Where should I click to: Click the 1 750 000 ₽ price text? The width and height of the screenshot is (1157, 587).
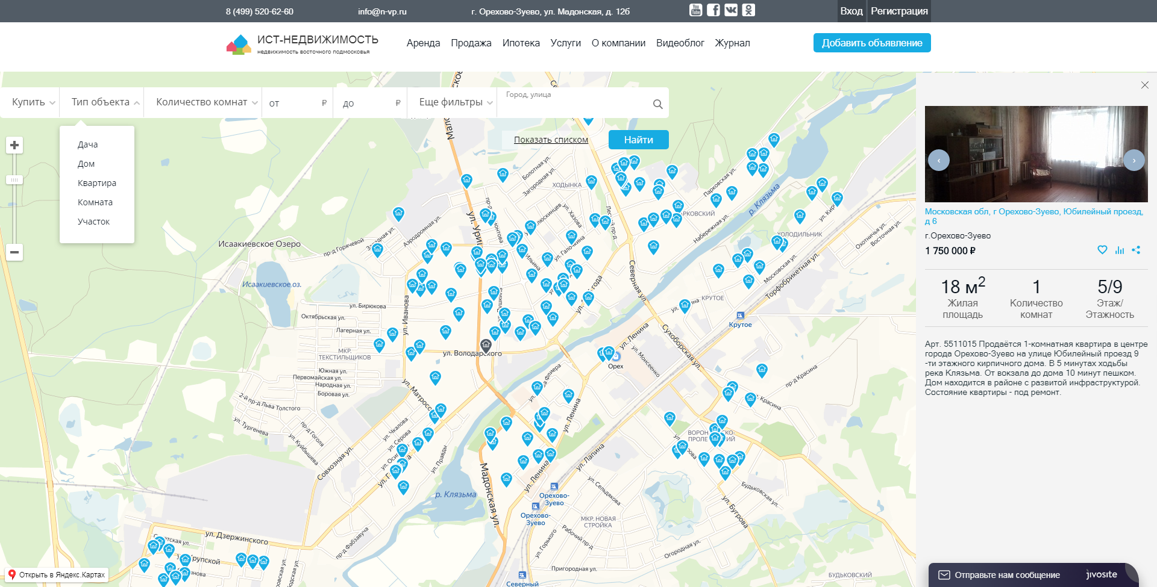tap(950, 250)
